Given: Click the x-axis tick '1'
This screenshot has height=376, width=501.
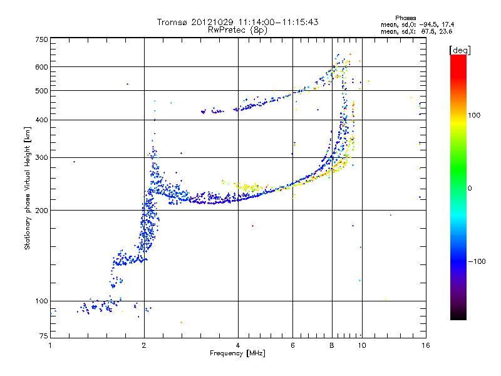Looking at the screenshot, I should pos(50,345).
